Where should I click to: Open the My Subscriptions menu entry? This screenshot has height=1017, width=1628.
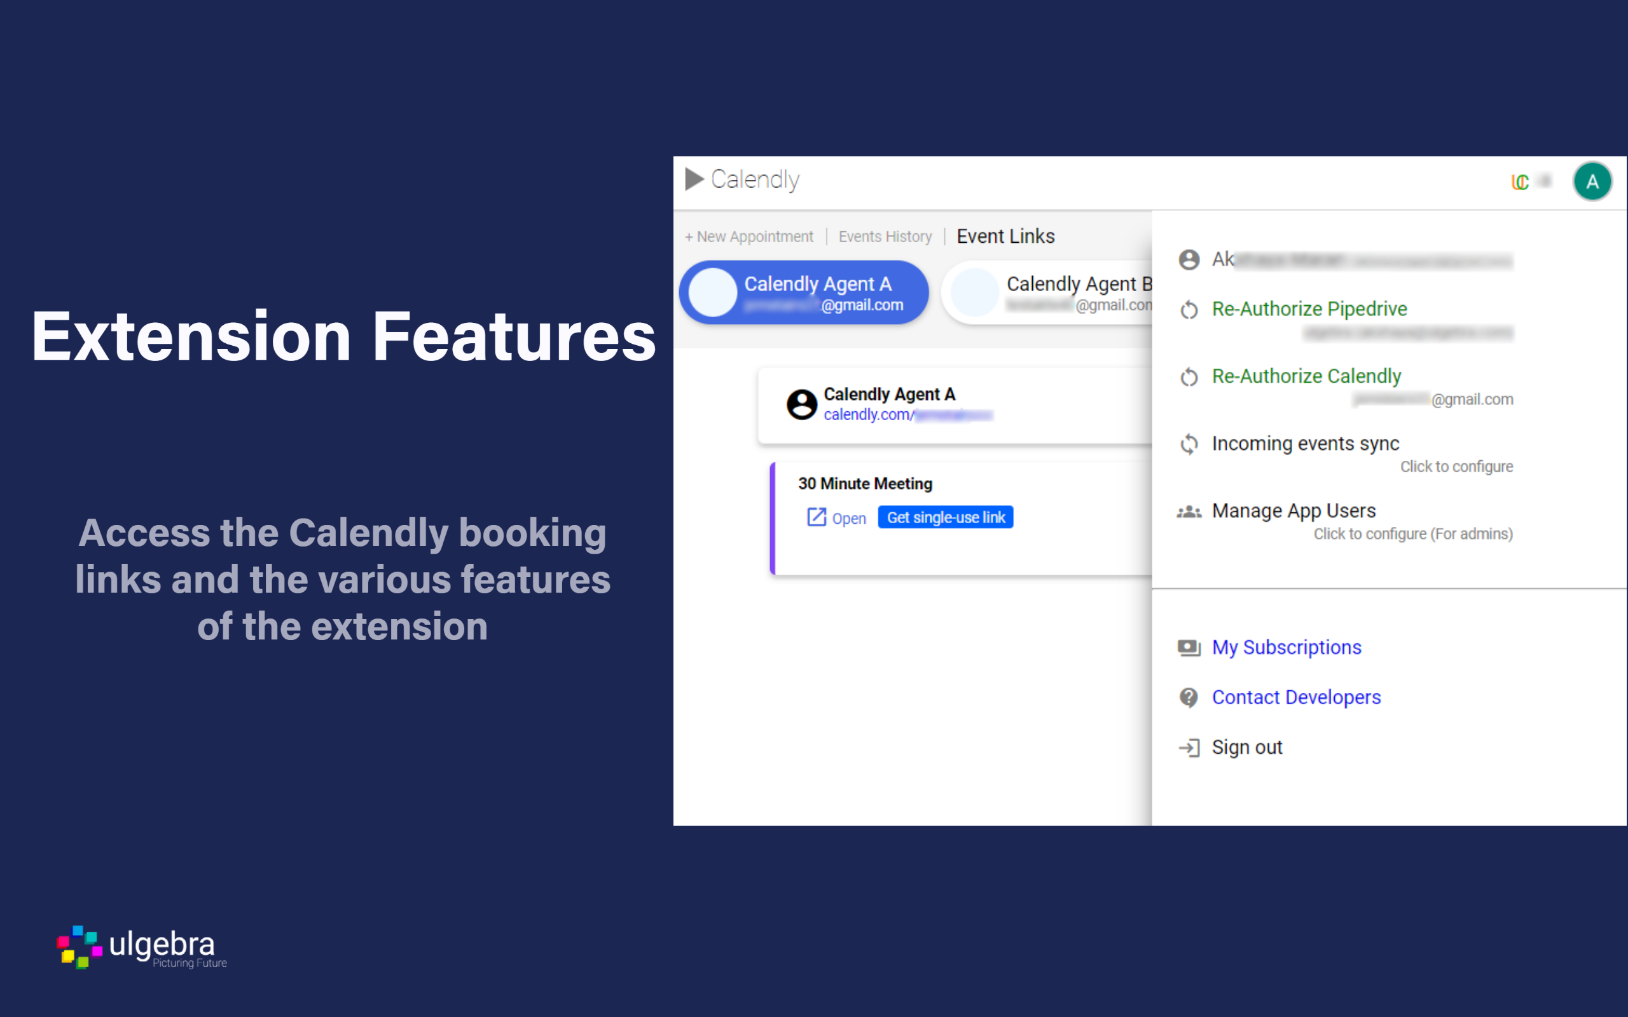(1287, 648)
